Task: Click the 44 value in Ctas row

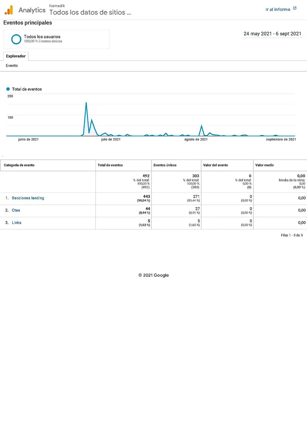Action: 148,209
